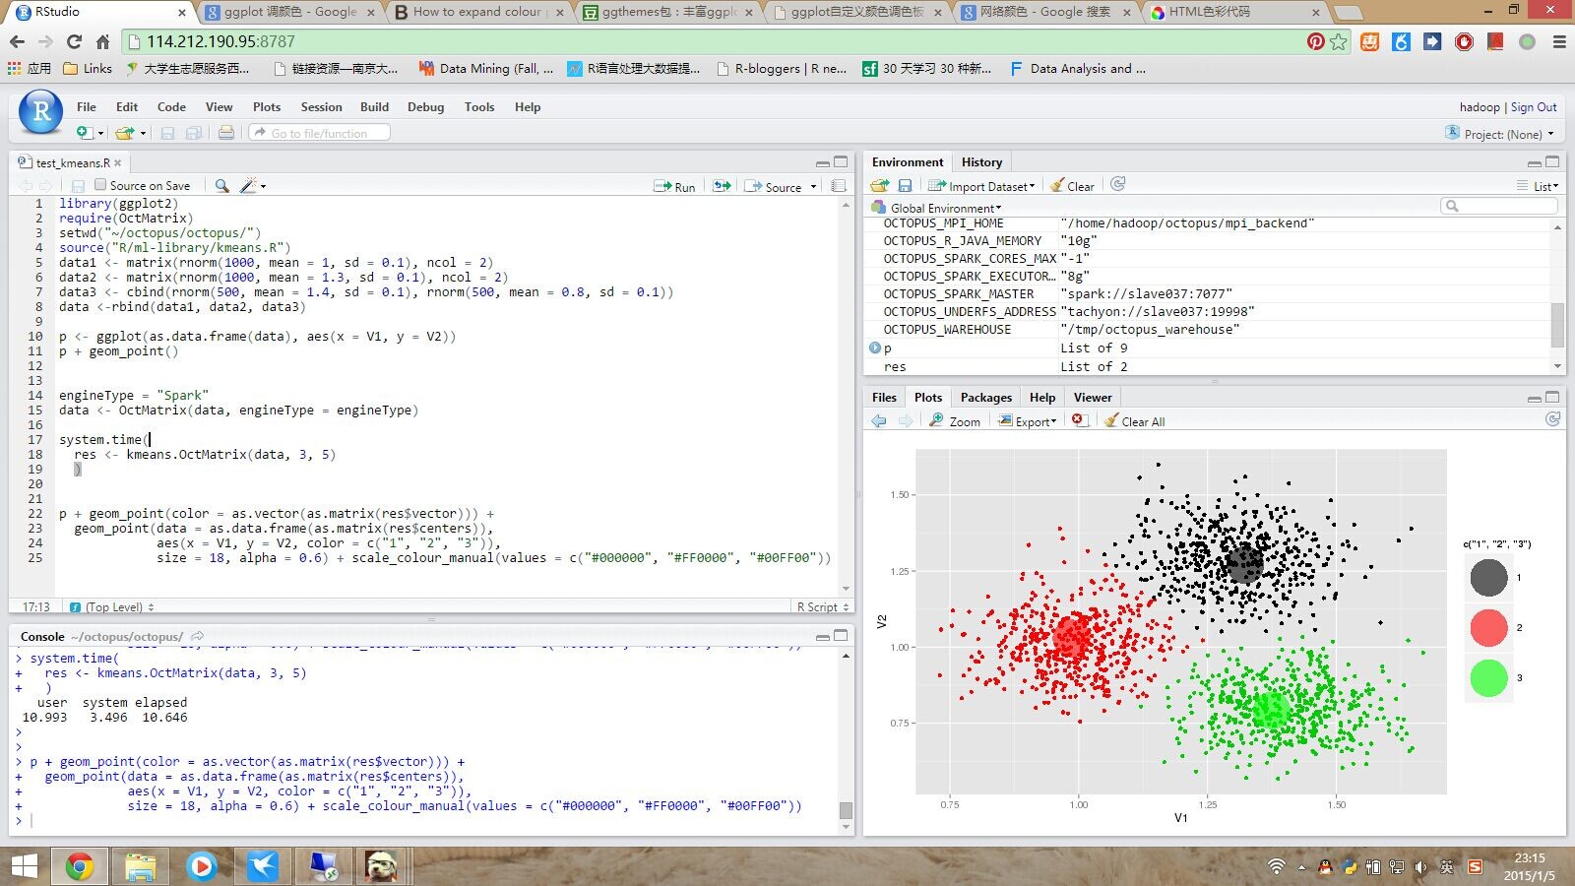The height and width of the screenshot is (886, 1575).
Task: Click the browser Home icon
Action: 102,42
